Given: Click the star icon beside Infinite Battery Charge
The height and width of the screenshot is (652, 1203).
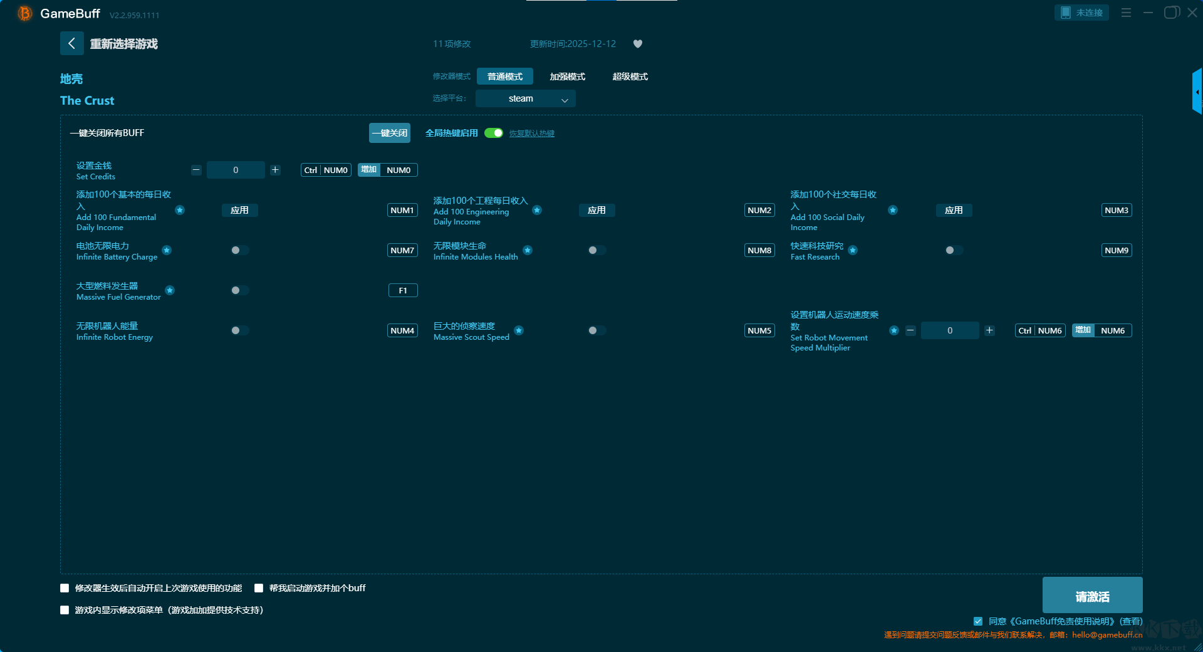Looking at the screenshot, I should click(x=167, y=250).
